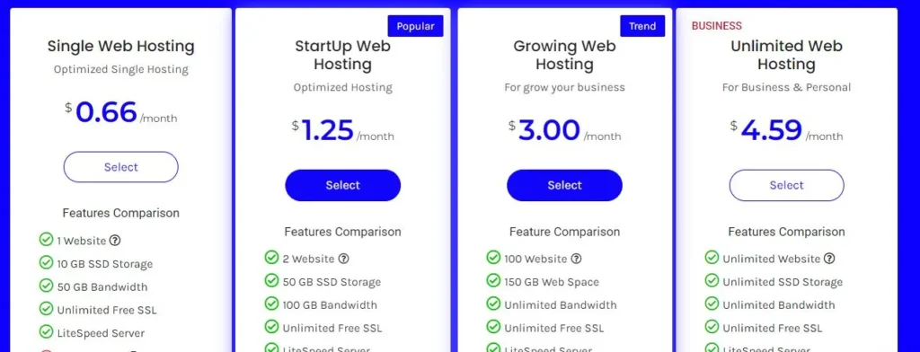The image size is (920, 352).
Task: Choose the Growing Web Hosting Select button
Action: [564, 185]
